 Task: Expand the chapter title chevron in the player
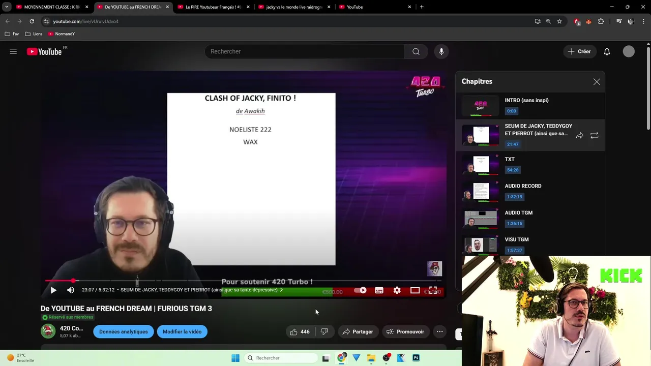281,290
